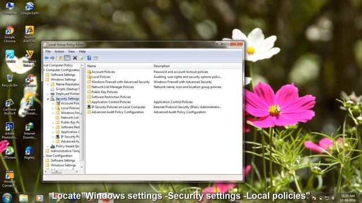Screen dimensions: 362x203
Task: Click the Delete X toolbar icon
Action: (x=75, y=58)
